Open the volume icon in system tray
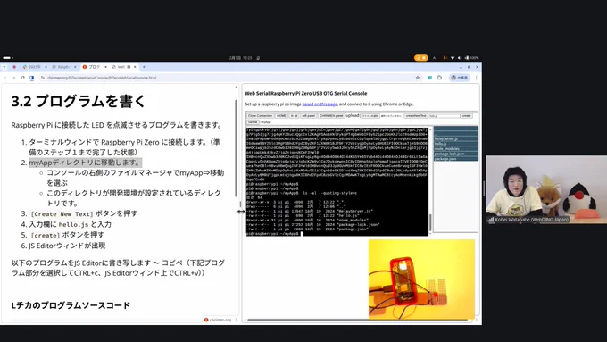607x342 pixels. click(460, 58)
